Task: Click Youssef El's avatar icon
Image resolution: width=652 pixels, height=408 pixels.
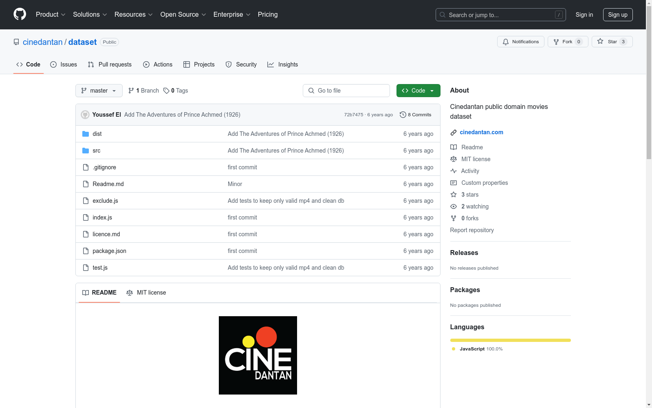Action: pyautogui.click(x=85, y=115)
